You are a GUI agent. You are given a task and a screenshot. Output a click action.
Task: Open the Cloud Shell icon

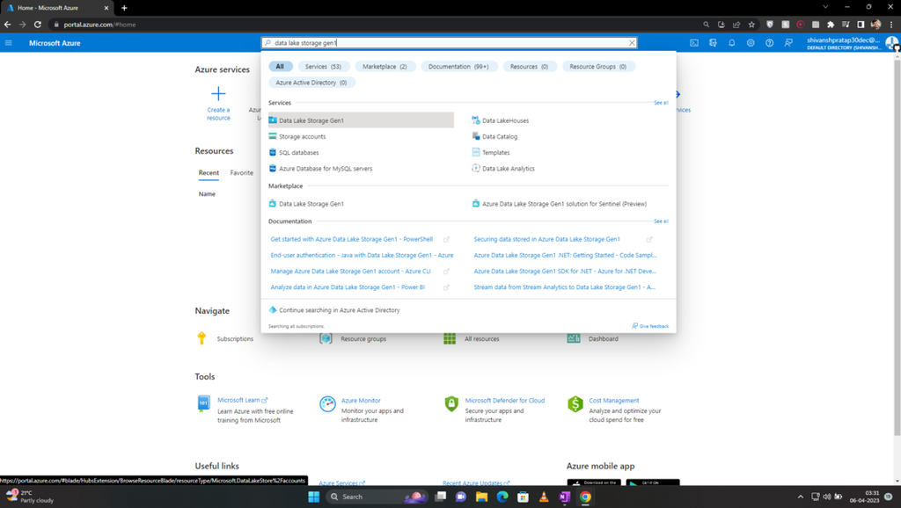coord(694,42)
